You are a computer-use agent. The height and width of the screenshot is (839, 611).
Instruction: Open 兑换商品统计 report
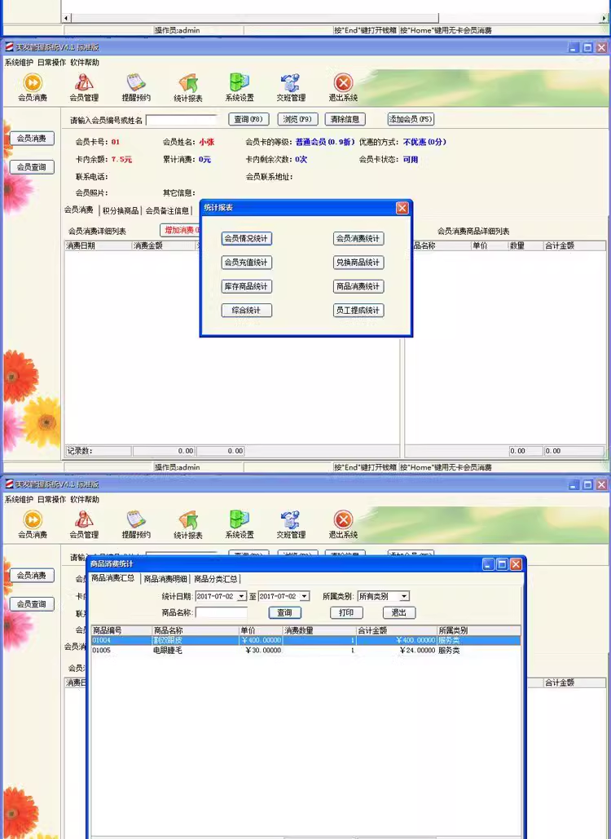[x=358, y=263]
